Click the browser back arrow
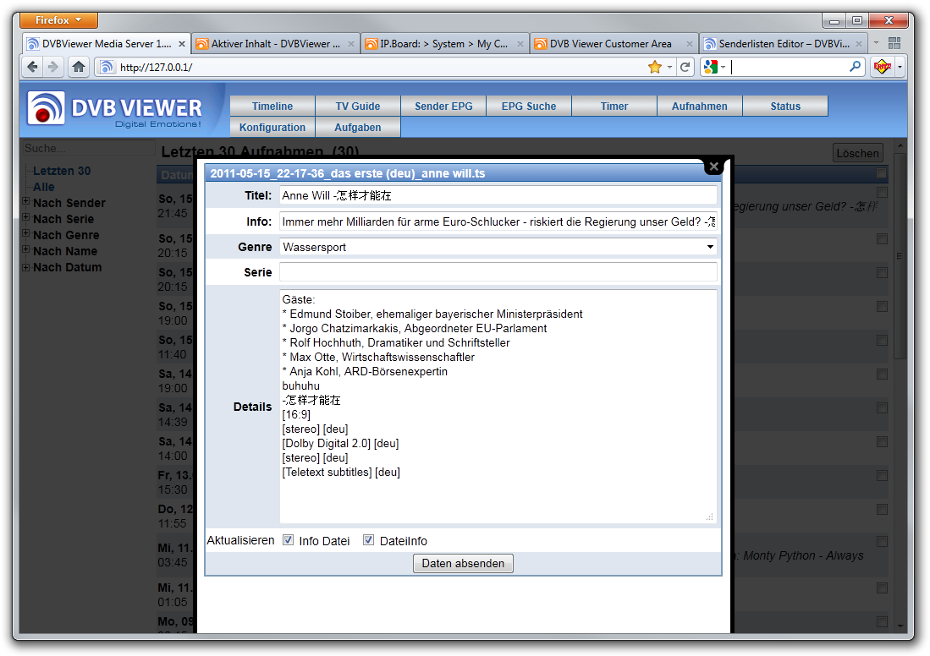The image size is (930, 656). click(33, 67)
